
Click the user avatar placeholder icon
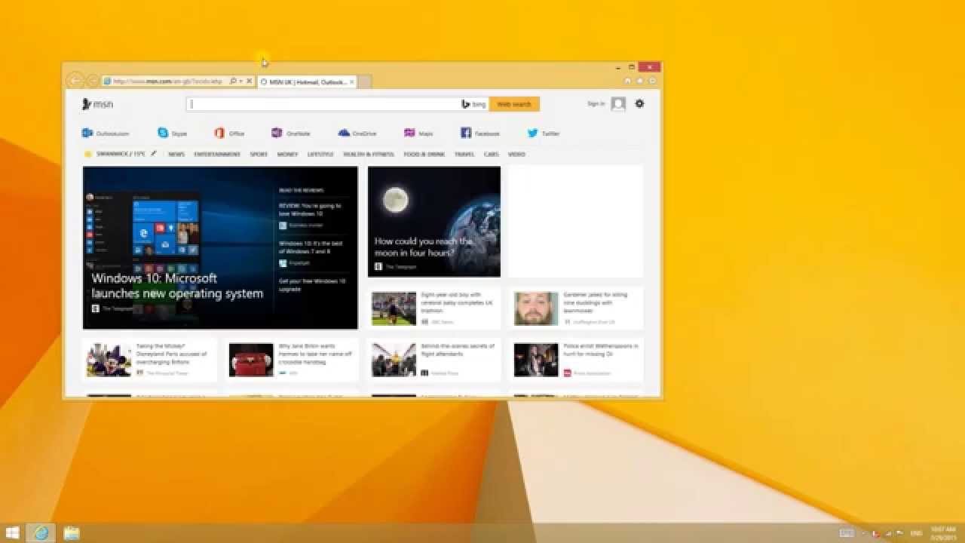618,104
